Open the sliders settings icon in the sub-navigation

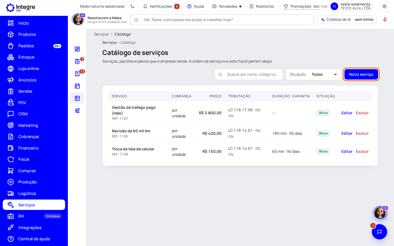77,111
